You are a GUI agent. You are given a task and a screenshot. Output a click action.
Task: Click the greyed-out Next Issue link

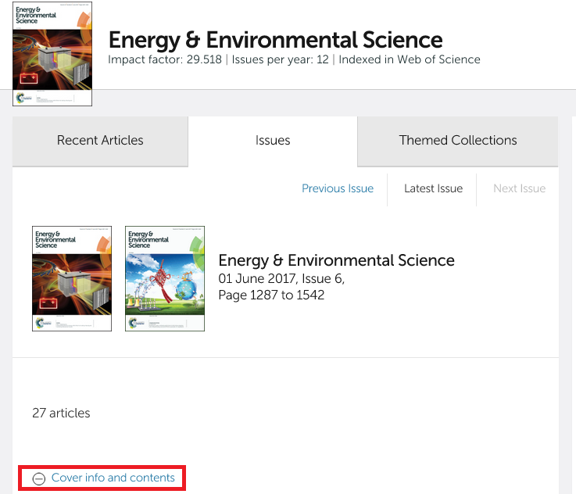[519, 188]
